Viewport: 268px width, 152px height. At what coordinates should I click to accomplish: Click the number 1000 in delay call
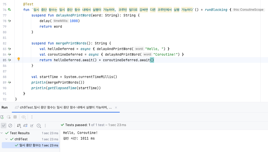[x=74, y=21]
